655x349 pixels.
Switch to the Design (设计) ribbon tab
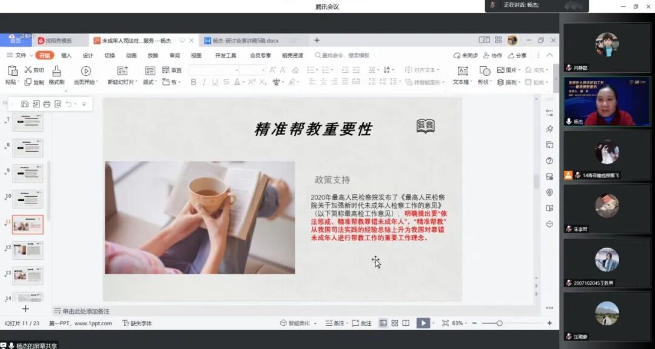pyautogui.click(x=88, y=55)
